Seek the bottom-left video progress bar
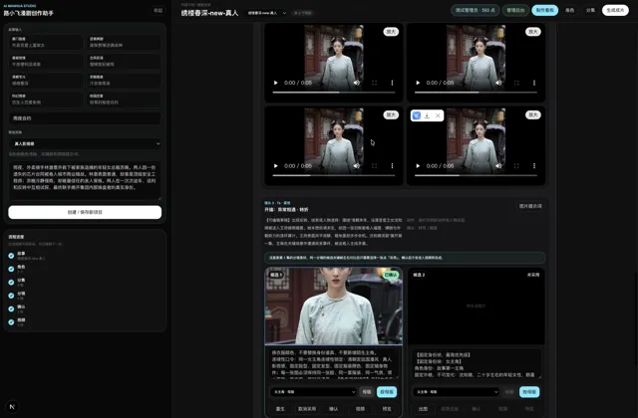This screenshot has height=418, width=638. (334, 175)
